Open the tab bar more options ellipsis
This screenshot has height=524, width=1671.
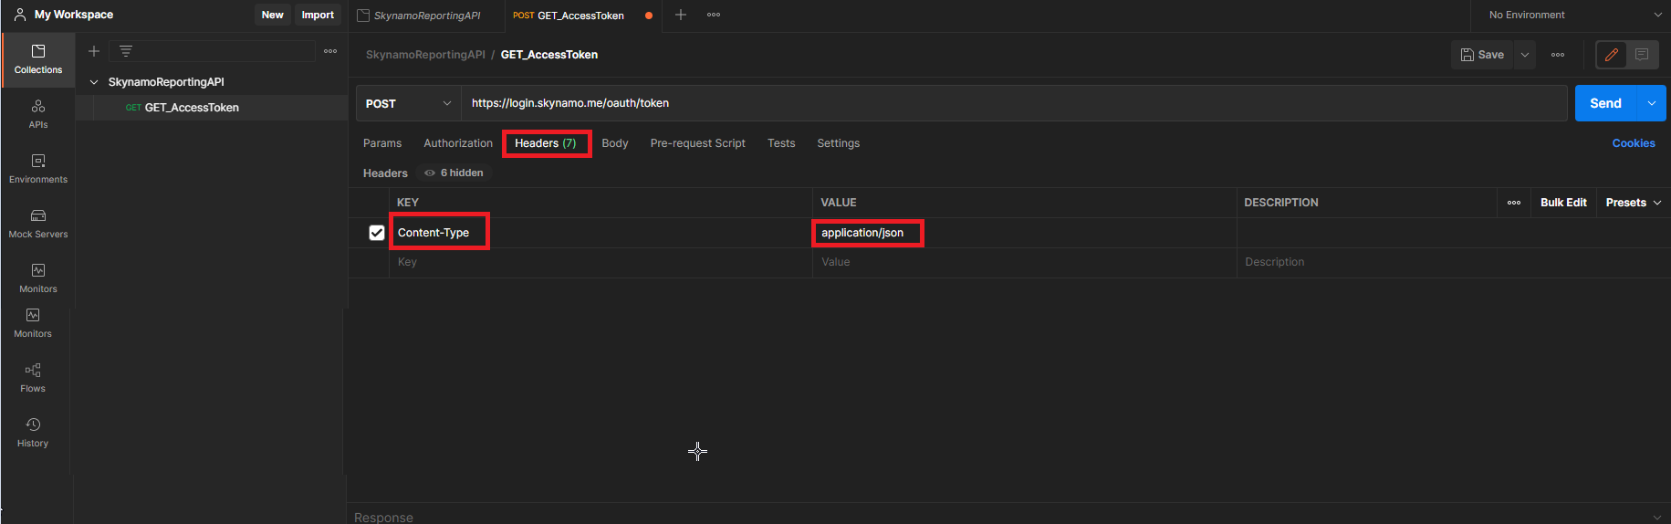[x=714, y=15]
